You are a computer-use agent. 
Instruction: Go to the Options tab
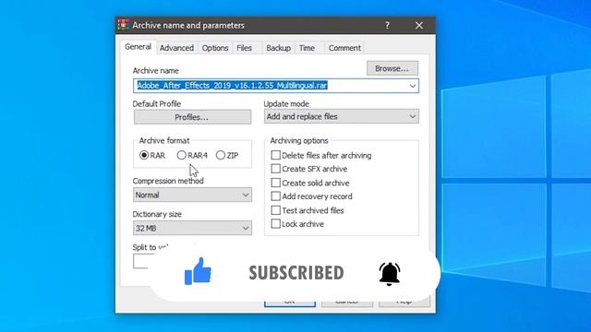click(x=215, y=48)
